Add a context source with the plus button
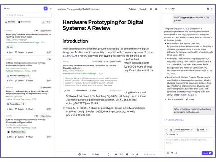Screen dimensions: 216x162 [x=166, y=130]
